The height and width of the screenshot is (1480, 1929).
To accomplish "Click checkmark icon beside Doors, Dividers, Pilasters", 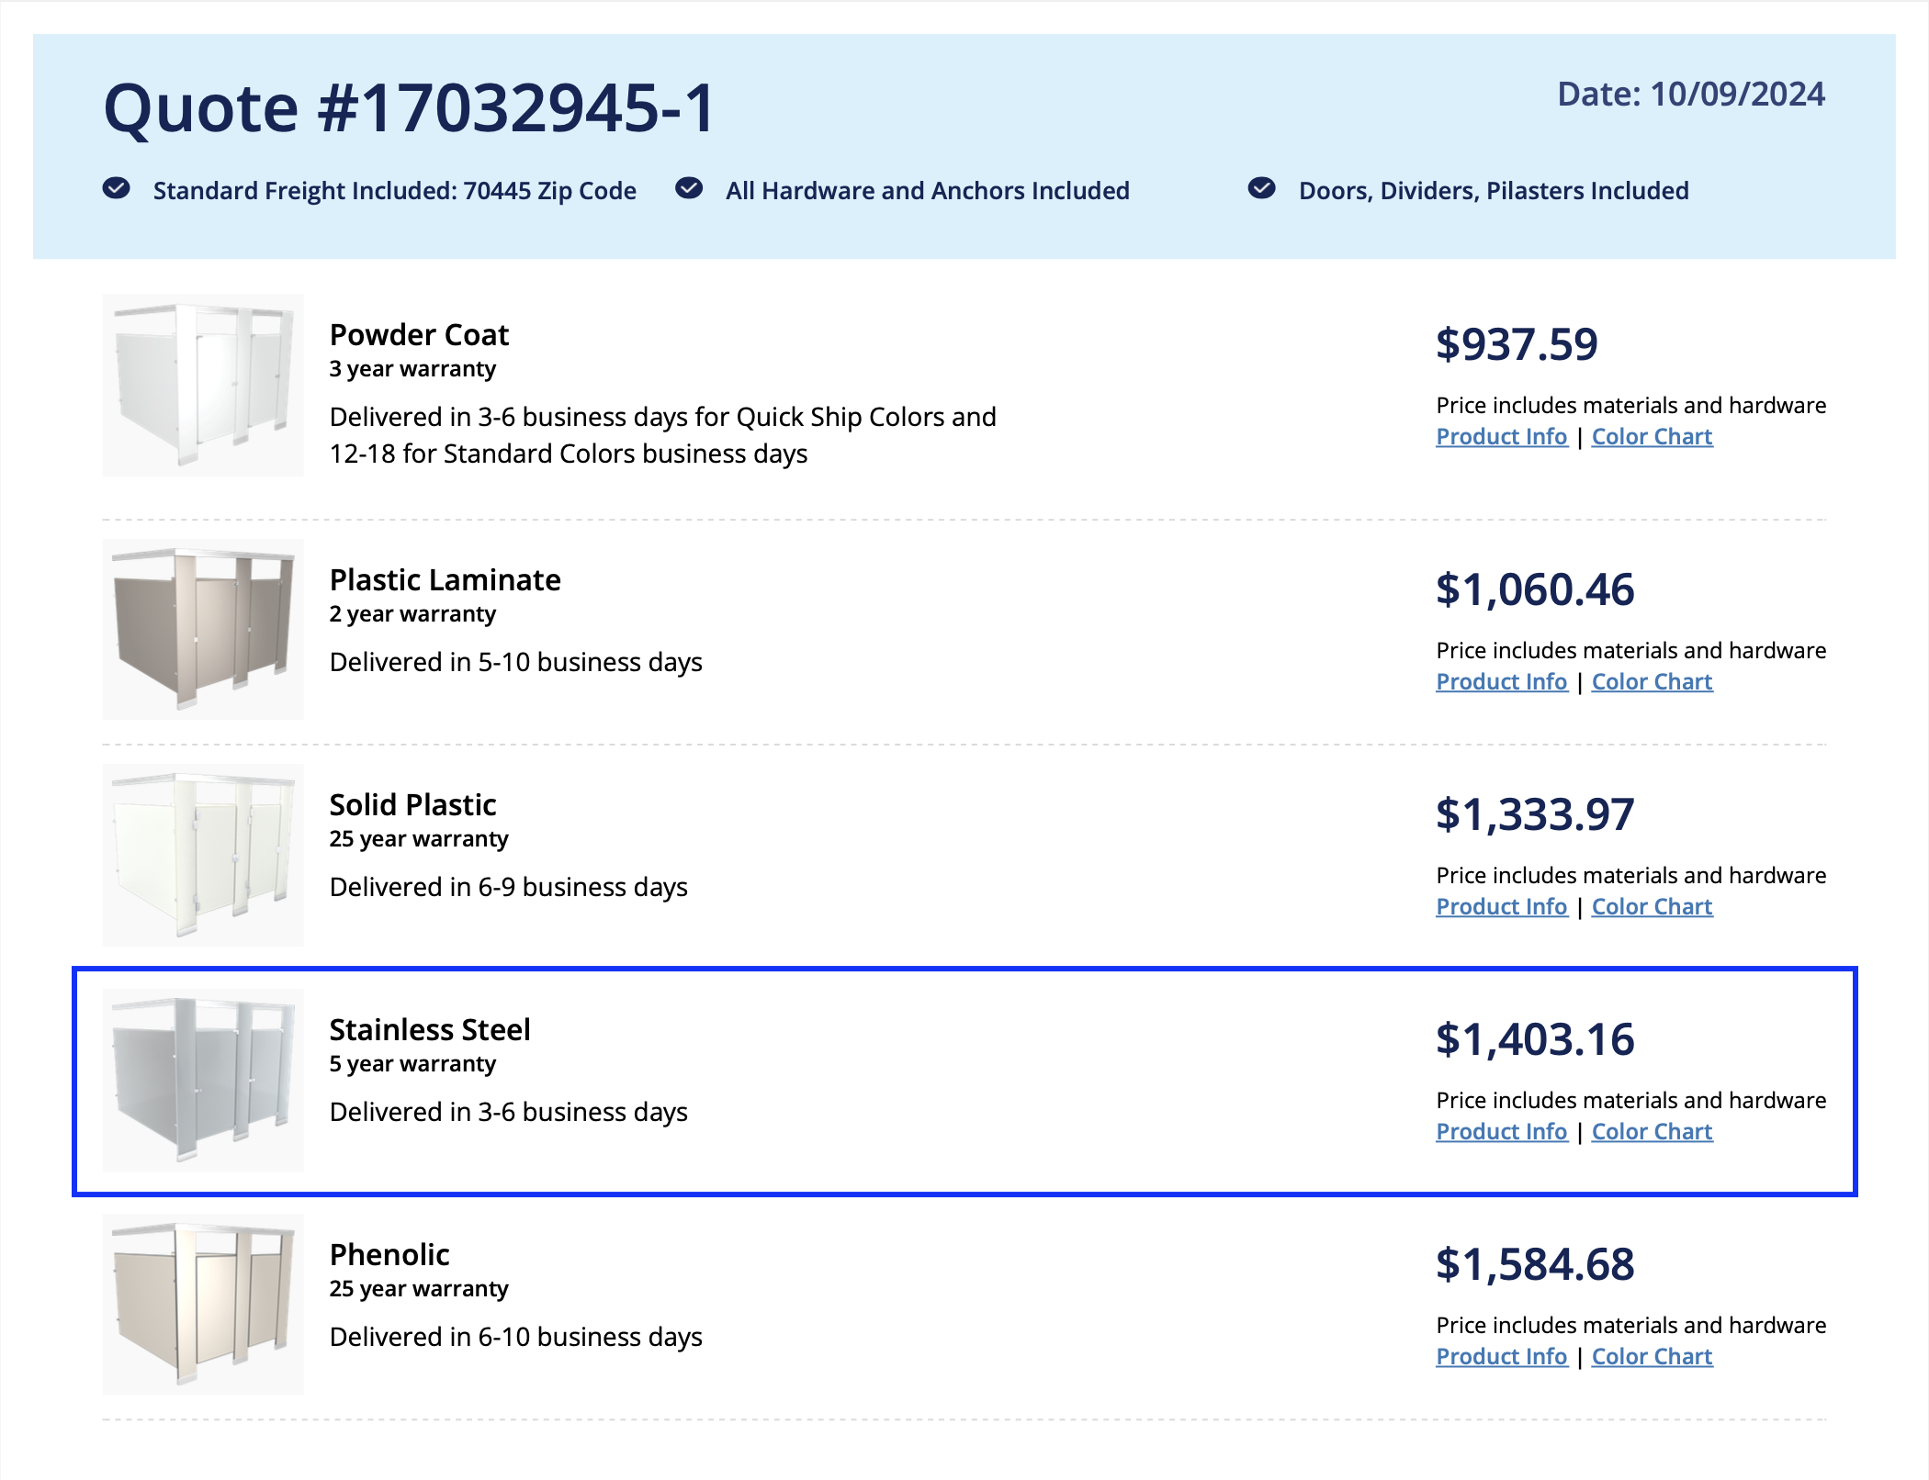I will tap(1262, 188).
